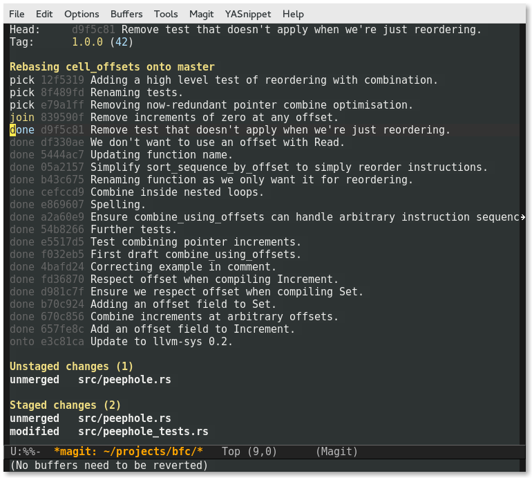Screen dimensions: 532x478
Task: Open the Magit menu
Action: coord(201,14)
